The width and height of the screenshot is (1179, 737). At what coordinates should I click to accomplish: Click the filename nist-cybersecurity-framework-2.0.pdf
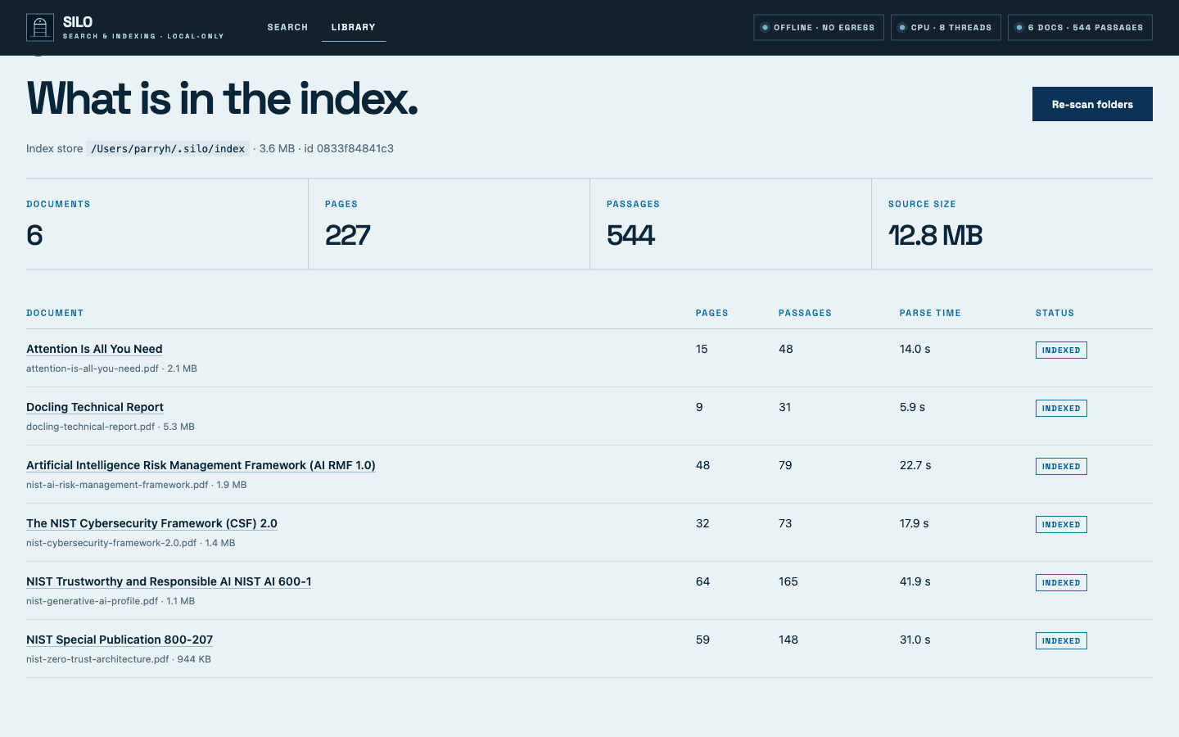[x=111, y=543]
